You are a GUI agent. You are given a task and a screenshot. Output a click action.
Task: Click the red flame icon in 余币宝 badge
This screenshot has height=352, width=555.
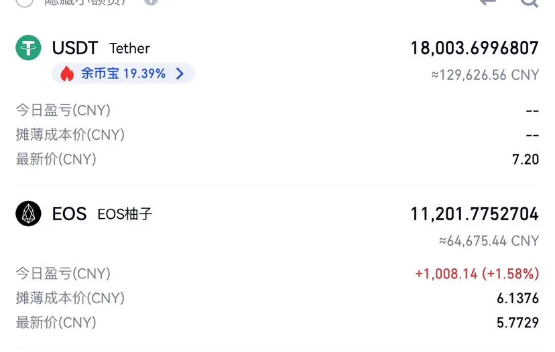pos(67,74)
